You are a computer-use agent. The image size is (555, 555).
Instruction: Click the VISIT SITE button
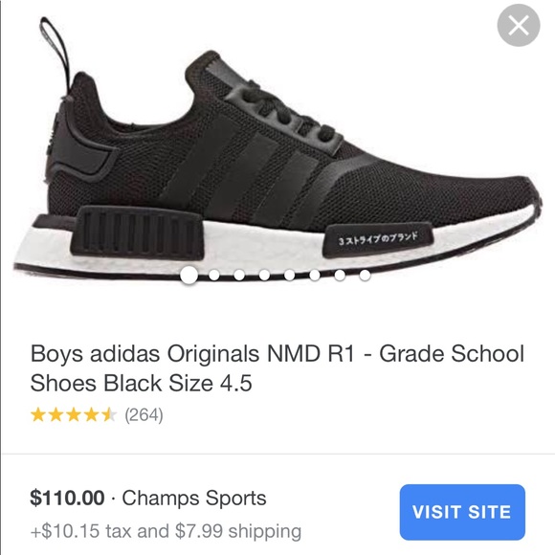click(462, 512)
